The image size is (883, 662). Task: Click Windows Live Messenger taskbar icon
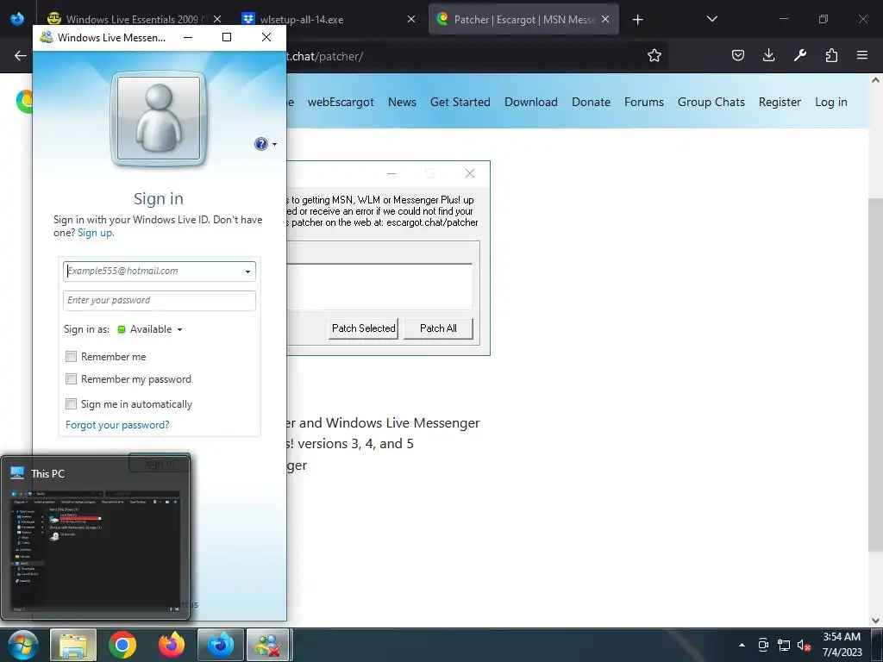pos(268,645)
